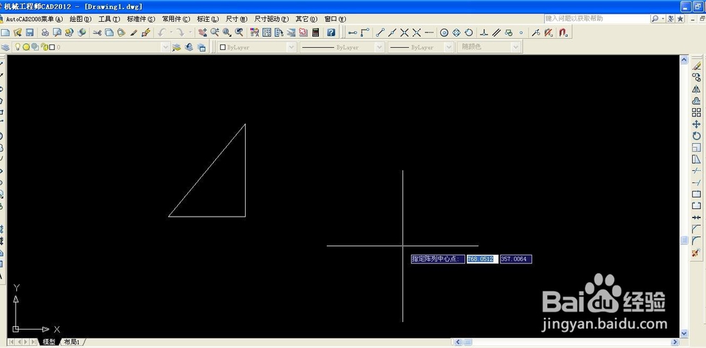Image resolution: width=706 pixels, height=348 pixels.
Task: Open the 常用件 menu
Action: click(x=176, y=19)
